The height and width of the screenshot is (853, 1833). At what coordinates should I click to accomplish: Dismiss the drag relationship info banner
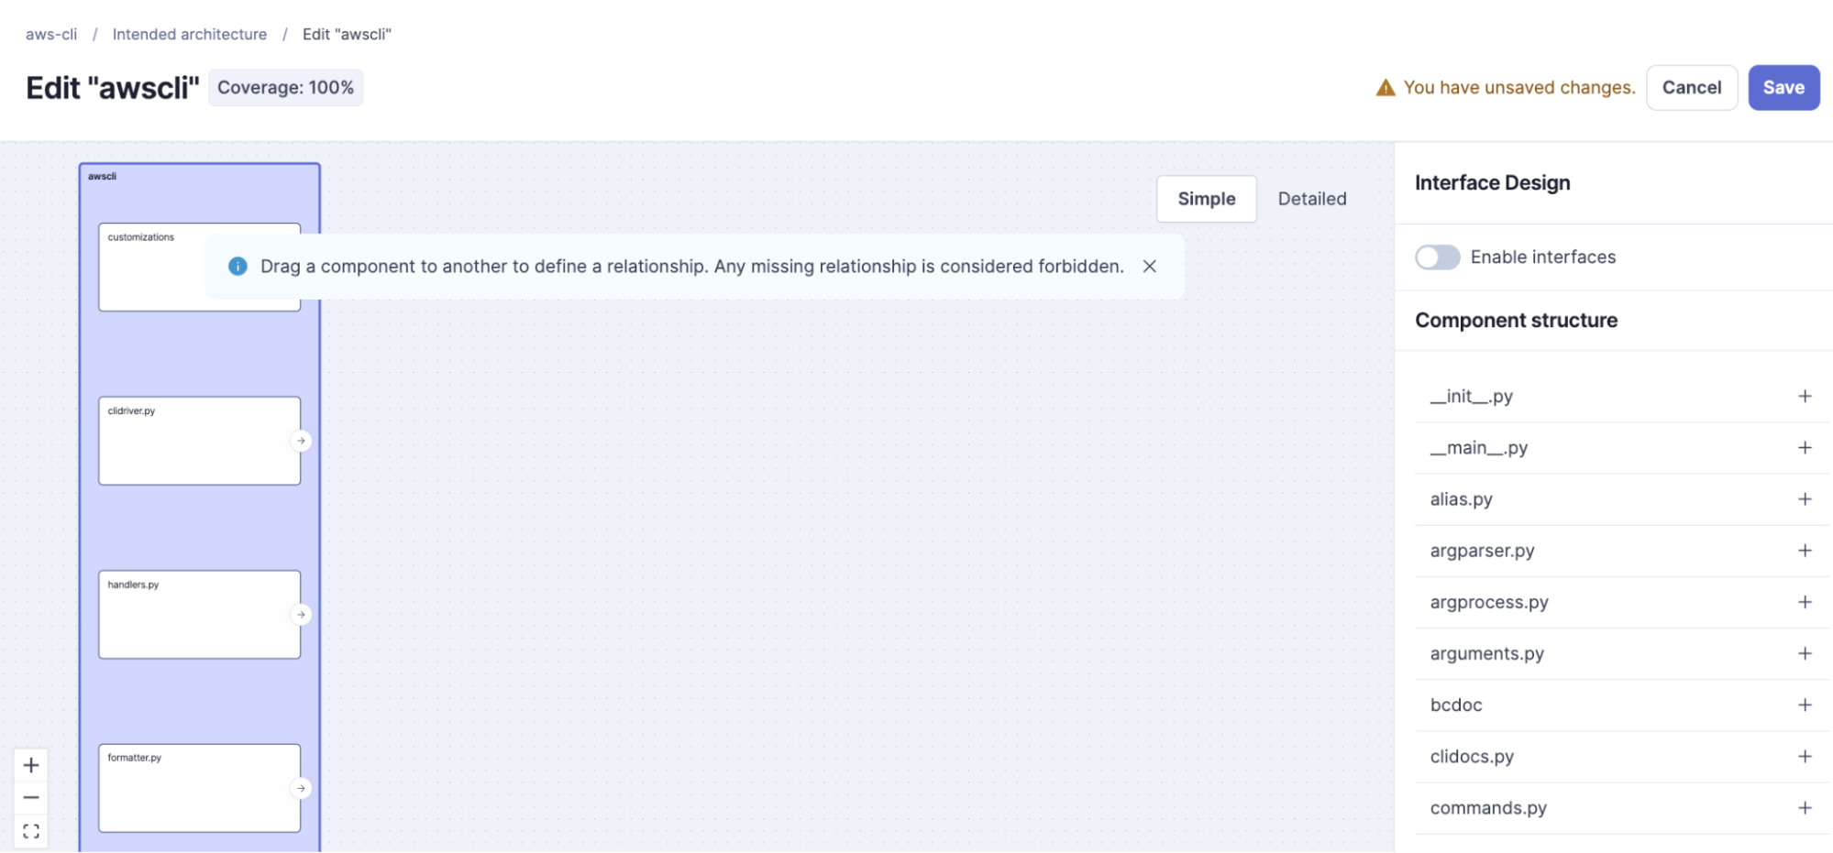(1149, 266)
